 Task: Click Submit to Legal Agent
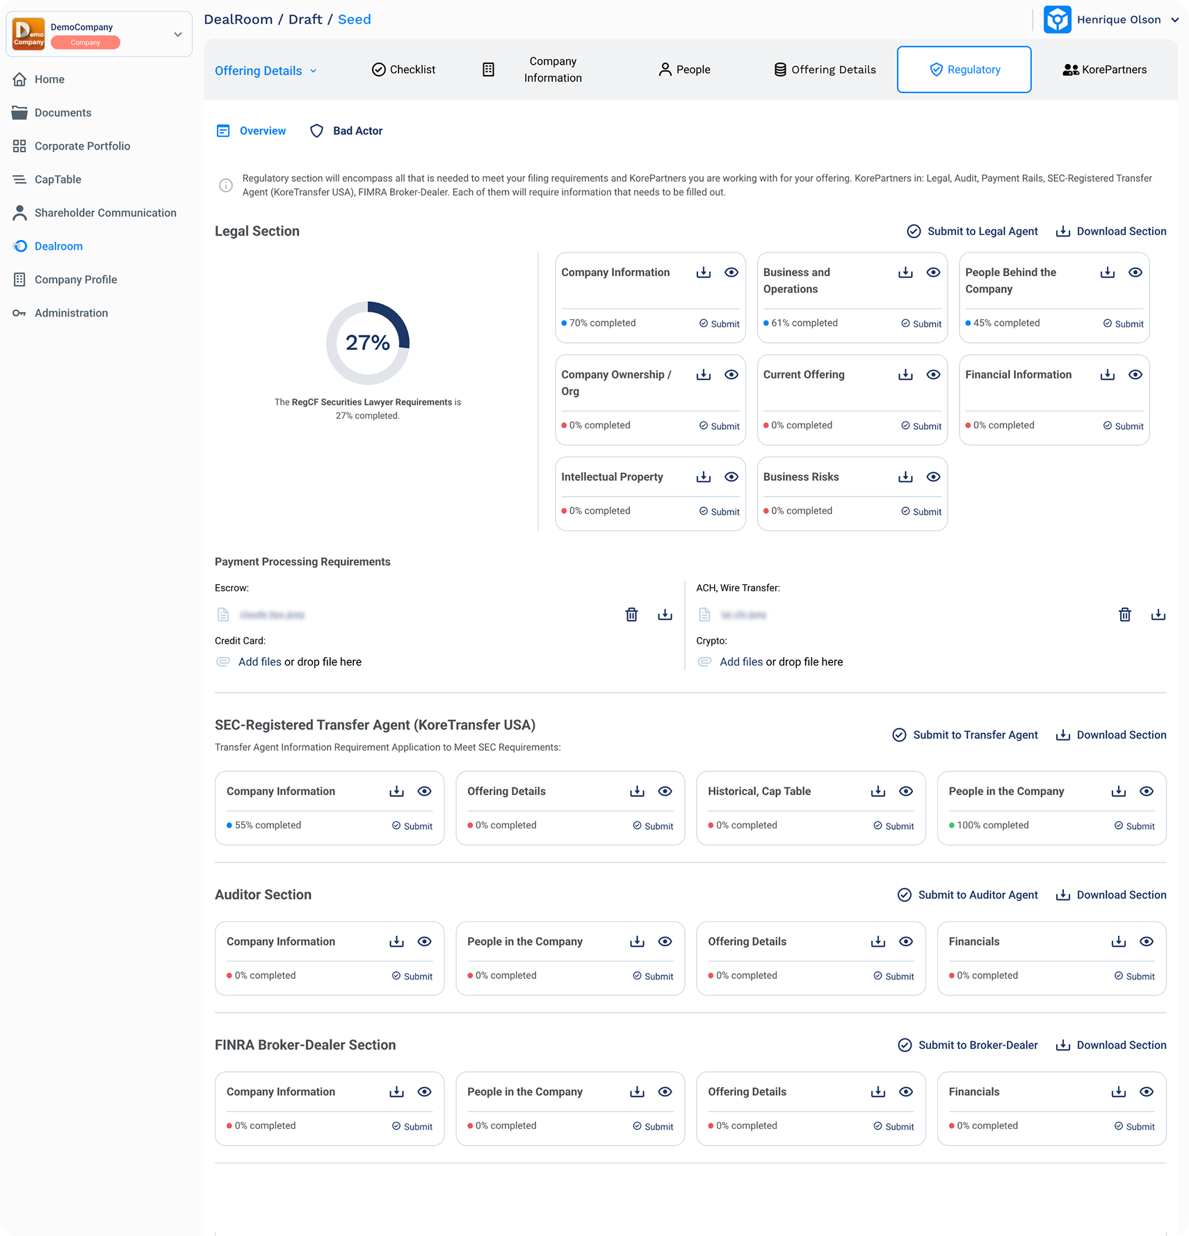pos(972,232)
